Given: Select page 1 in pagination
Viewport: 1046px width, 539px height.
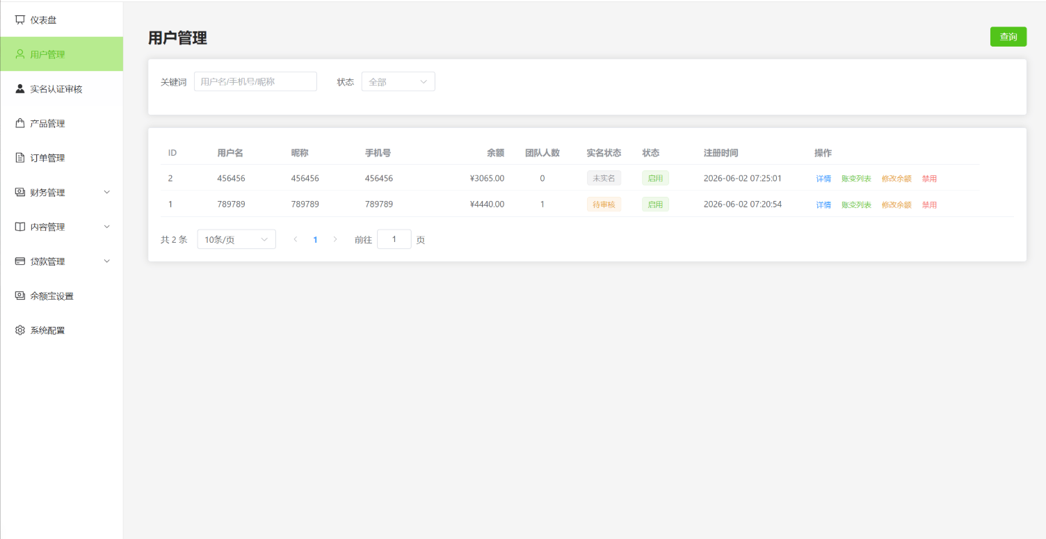Looking at the screenshot, I should coord(315,239).
